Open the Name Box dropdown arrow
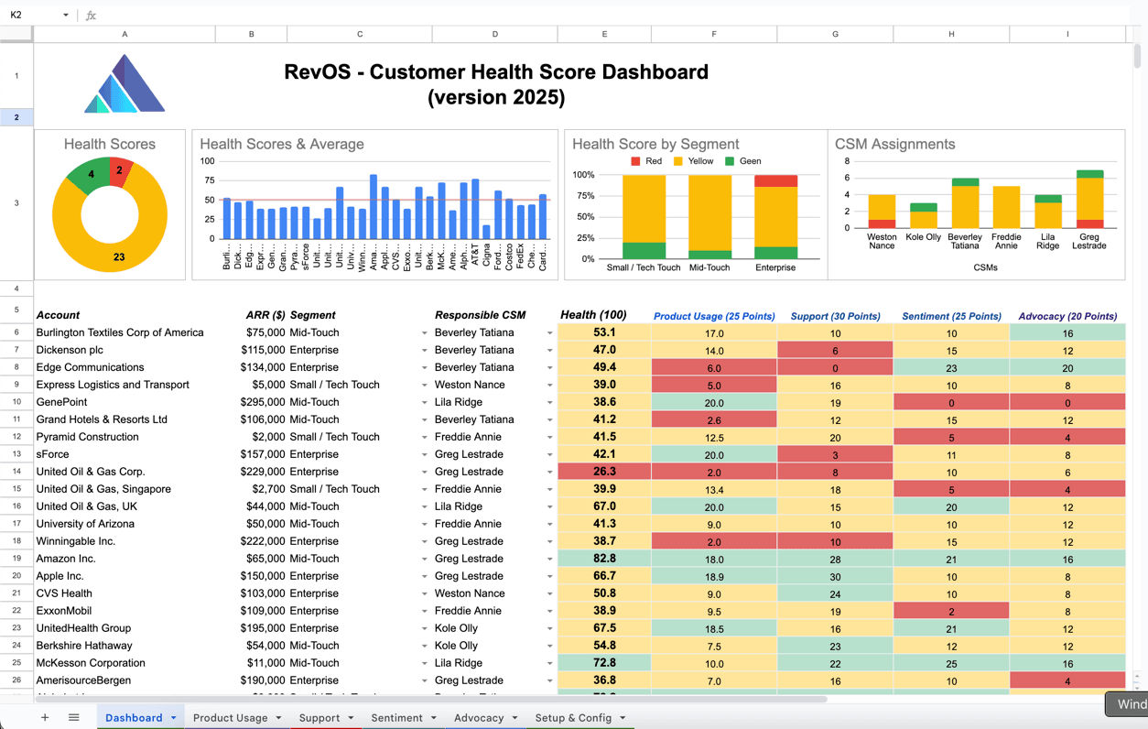The height and width of the screenshot is (729, 1148). 65,16
